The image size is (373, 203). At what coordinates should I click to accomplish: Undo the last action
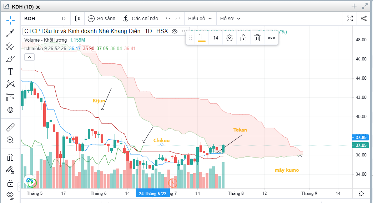pos(168,18)
